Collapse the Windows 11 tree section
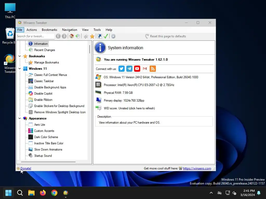This screenshot has height=199, width=266. 20,68
